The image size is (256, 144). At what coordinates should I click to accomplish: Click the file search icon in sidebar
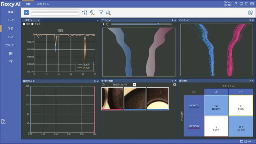tap(4, 122)
